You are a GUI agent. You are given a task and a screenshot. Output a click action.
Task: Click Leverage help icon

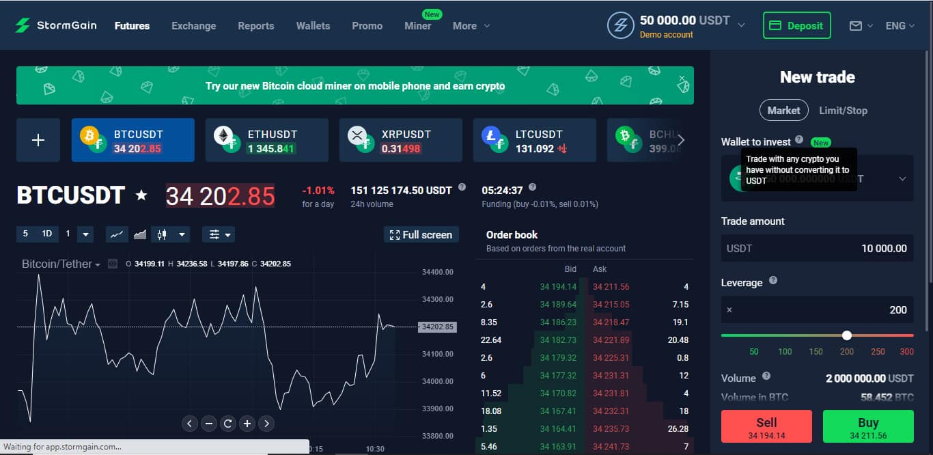(x=773, y=281)
